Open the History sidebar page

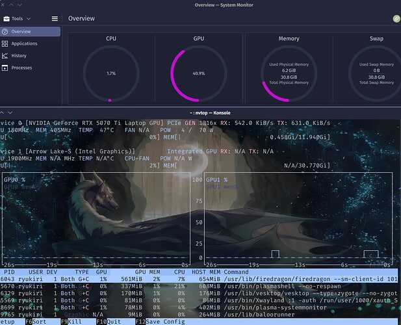(30, 55)
